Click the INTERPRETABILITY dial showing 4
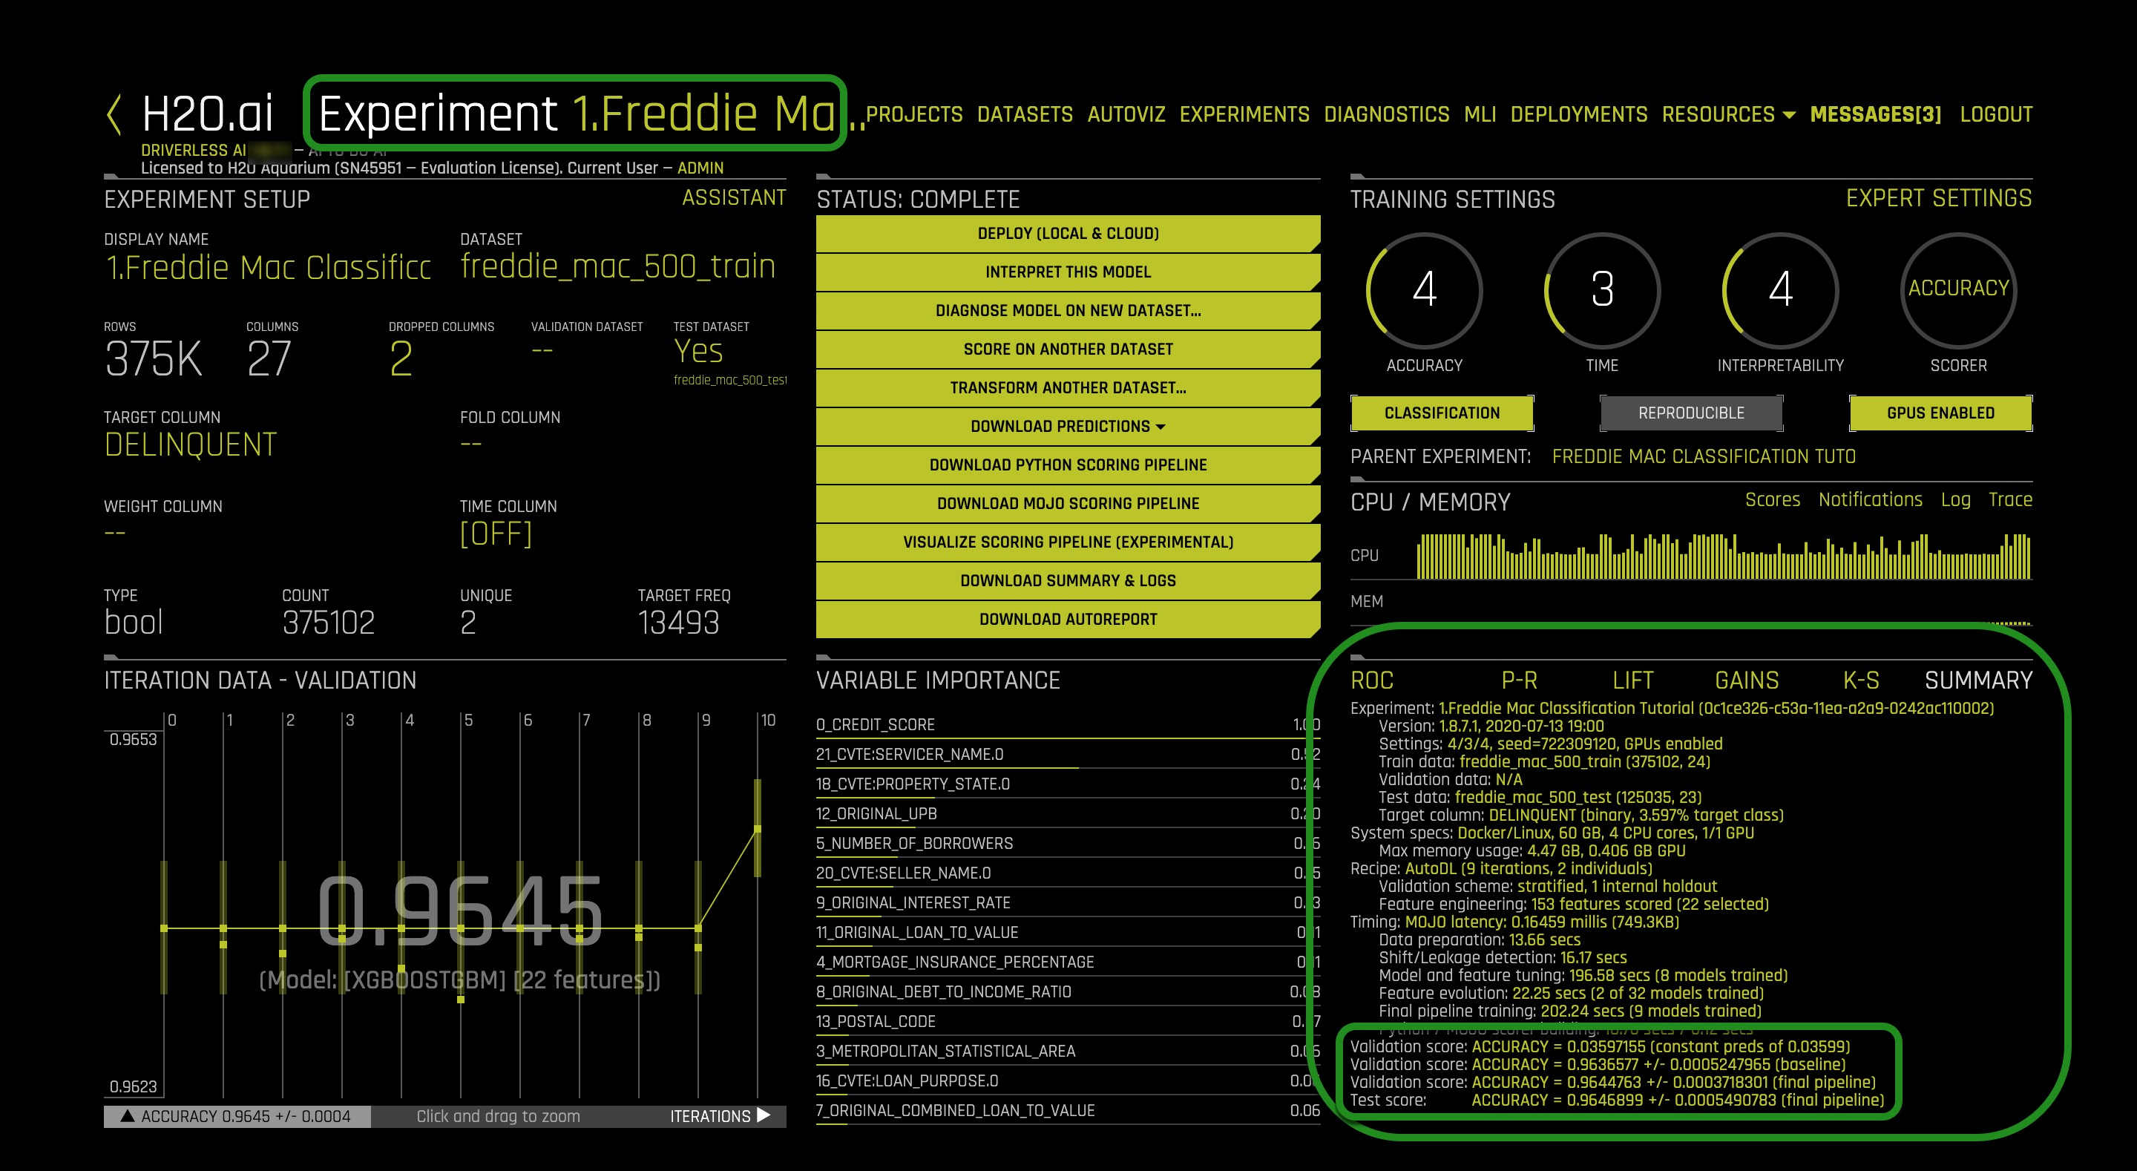 click(1780, 289)
